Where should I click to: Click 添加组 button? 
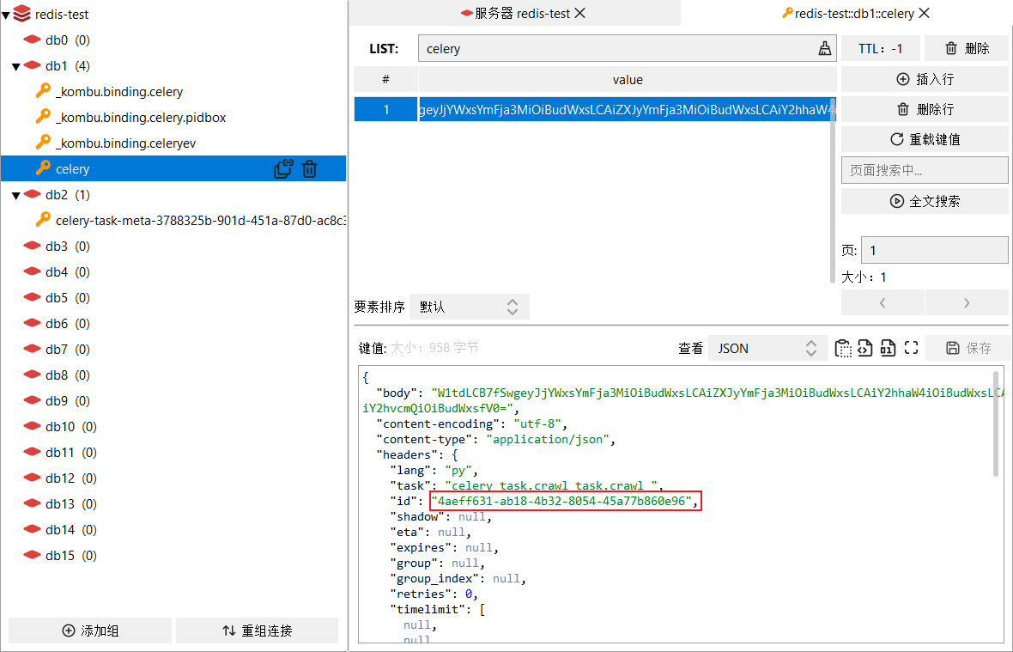tap(90, 630)
